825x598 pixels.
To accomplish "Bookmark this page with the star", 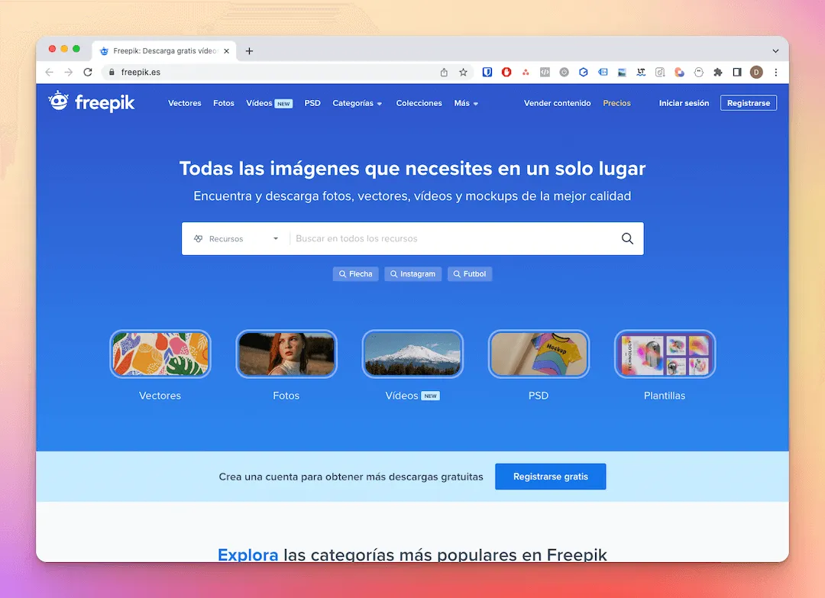I will point(463,72).
